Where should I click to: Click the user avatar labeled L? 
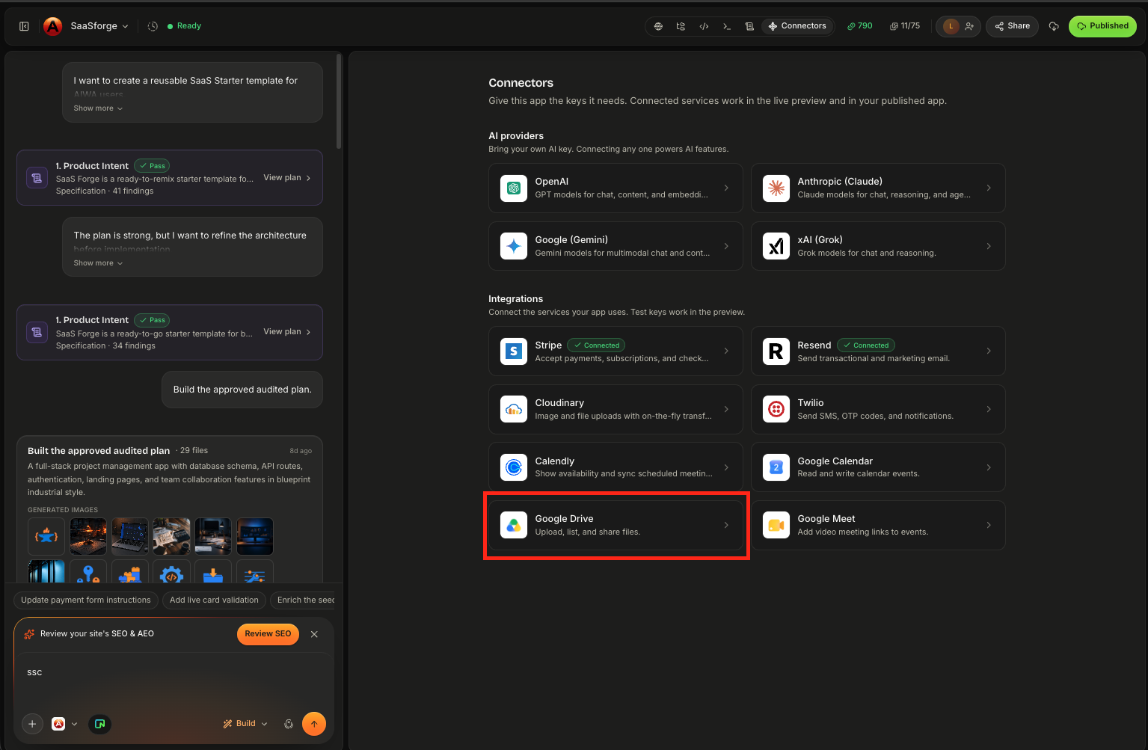[951, 26]
